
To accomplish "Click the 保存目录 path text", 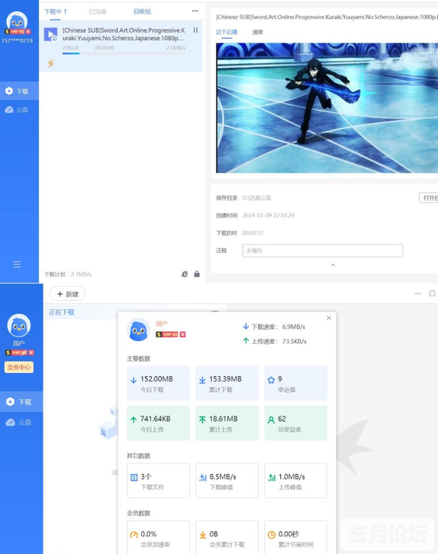I will pos(256,198).
